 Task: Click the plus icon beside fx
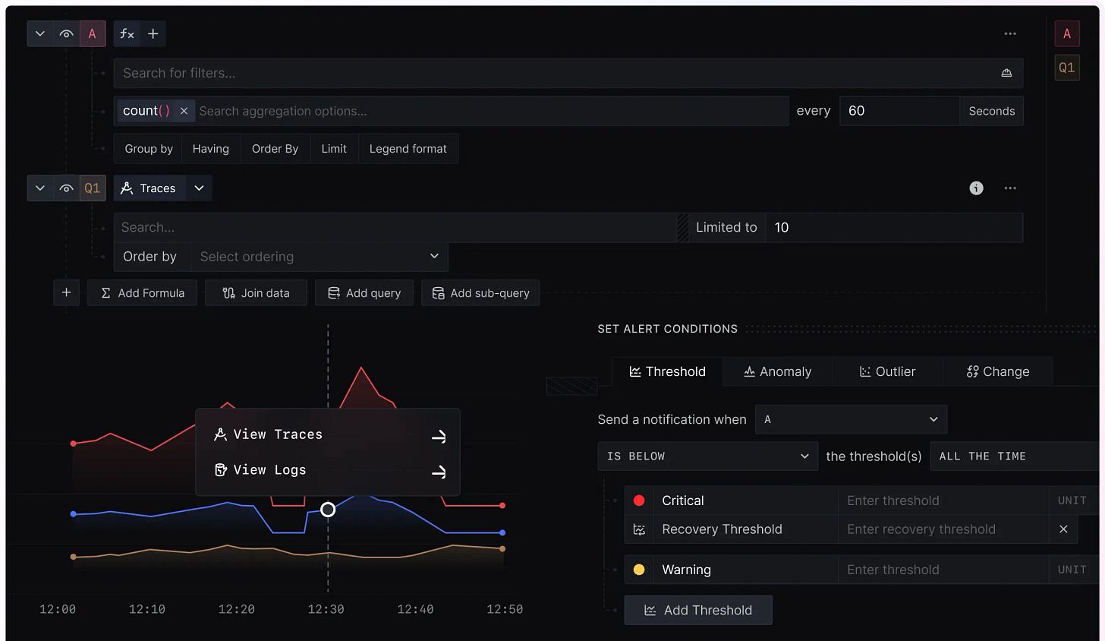coord(153,33)
